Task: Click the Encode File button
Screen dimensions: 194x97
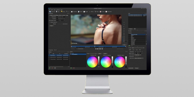Action: coord(131,68)
